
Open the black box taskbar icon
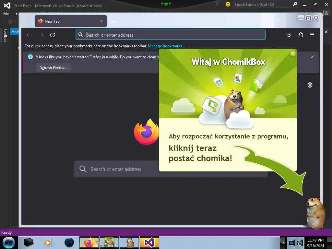click(29, 243)
